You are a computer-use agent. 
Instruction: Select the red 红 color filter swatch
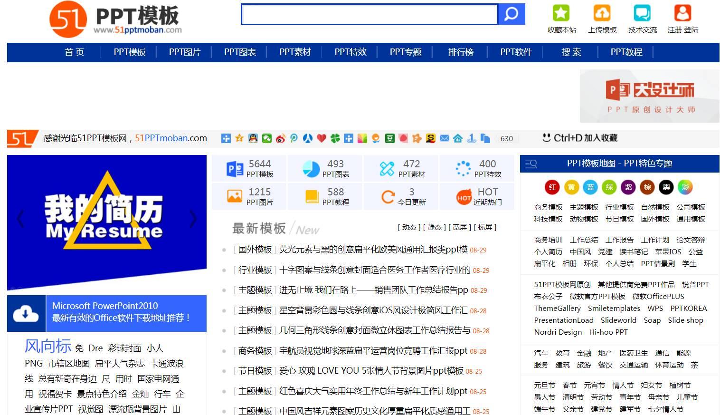click(x=552, y=187)
